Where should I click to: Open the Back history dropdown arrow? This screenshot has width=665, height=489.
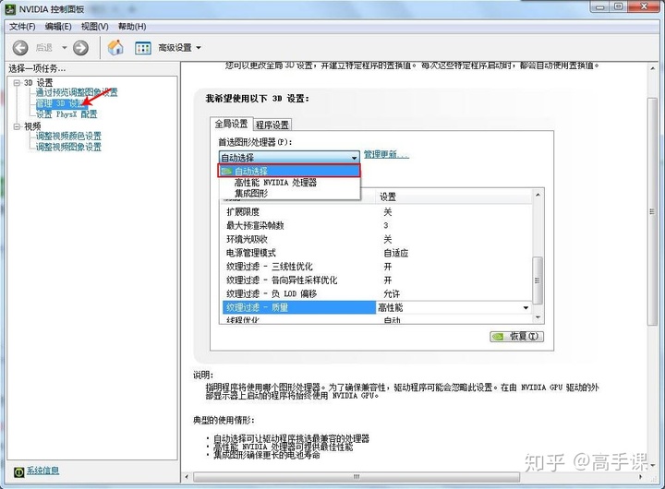tap(65, 47)
